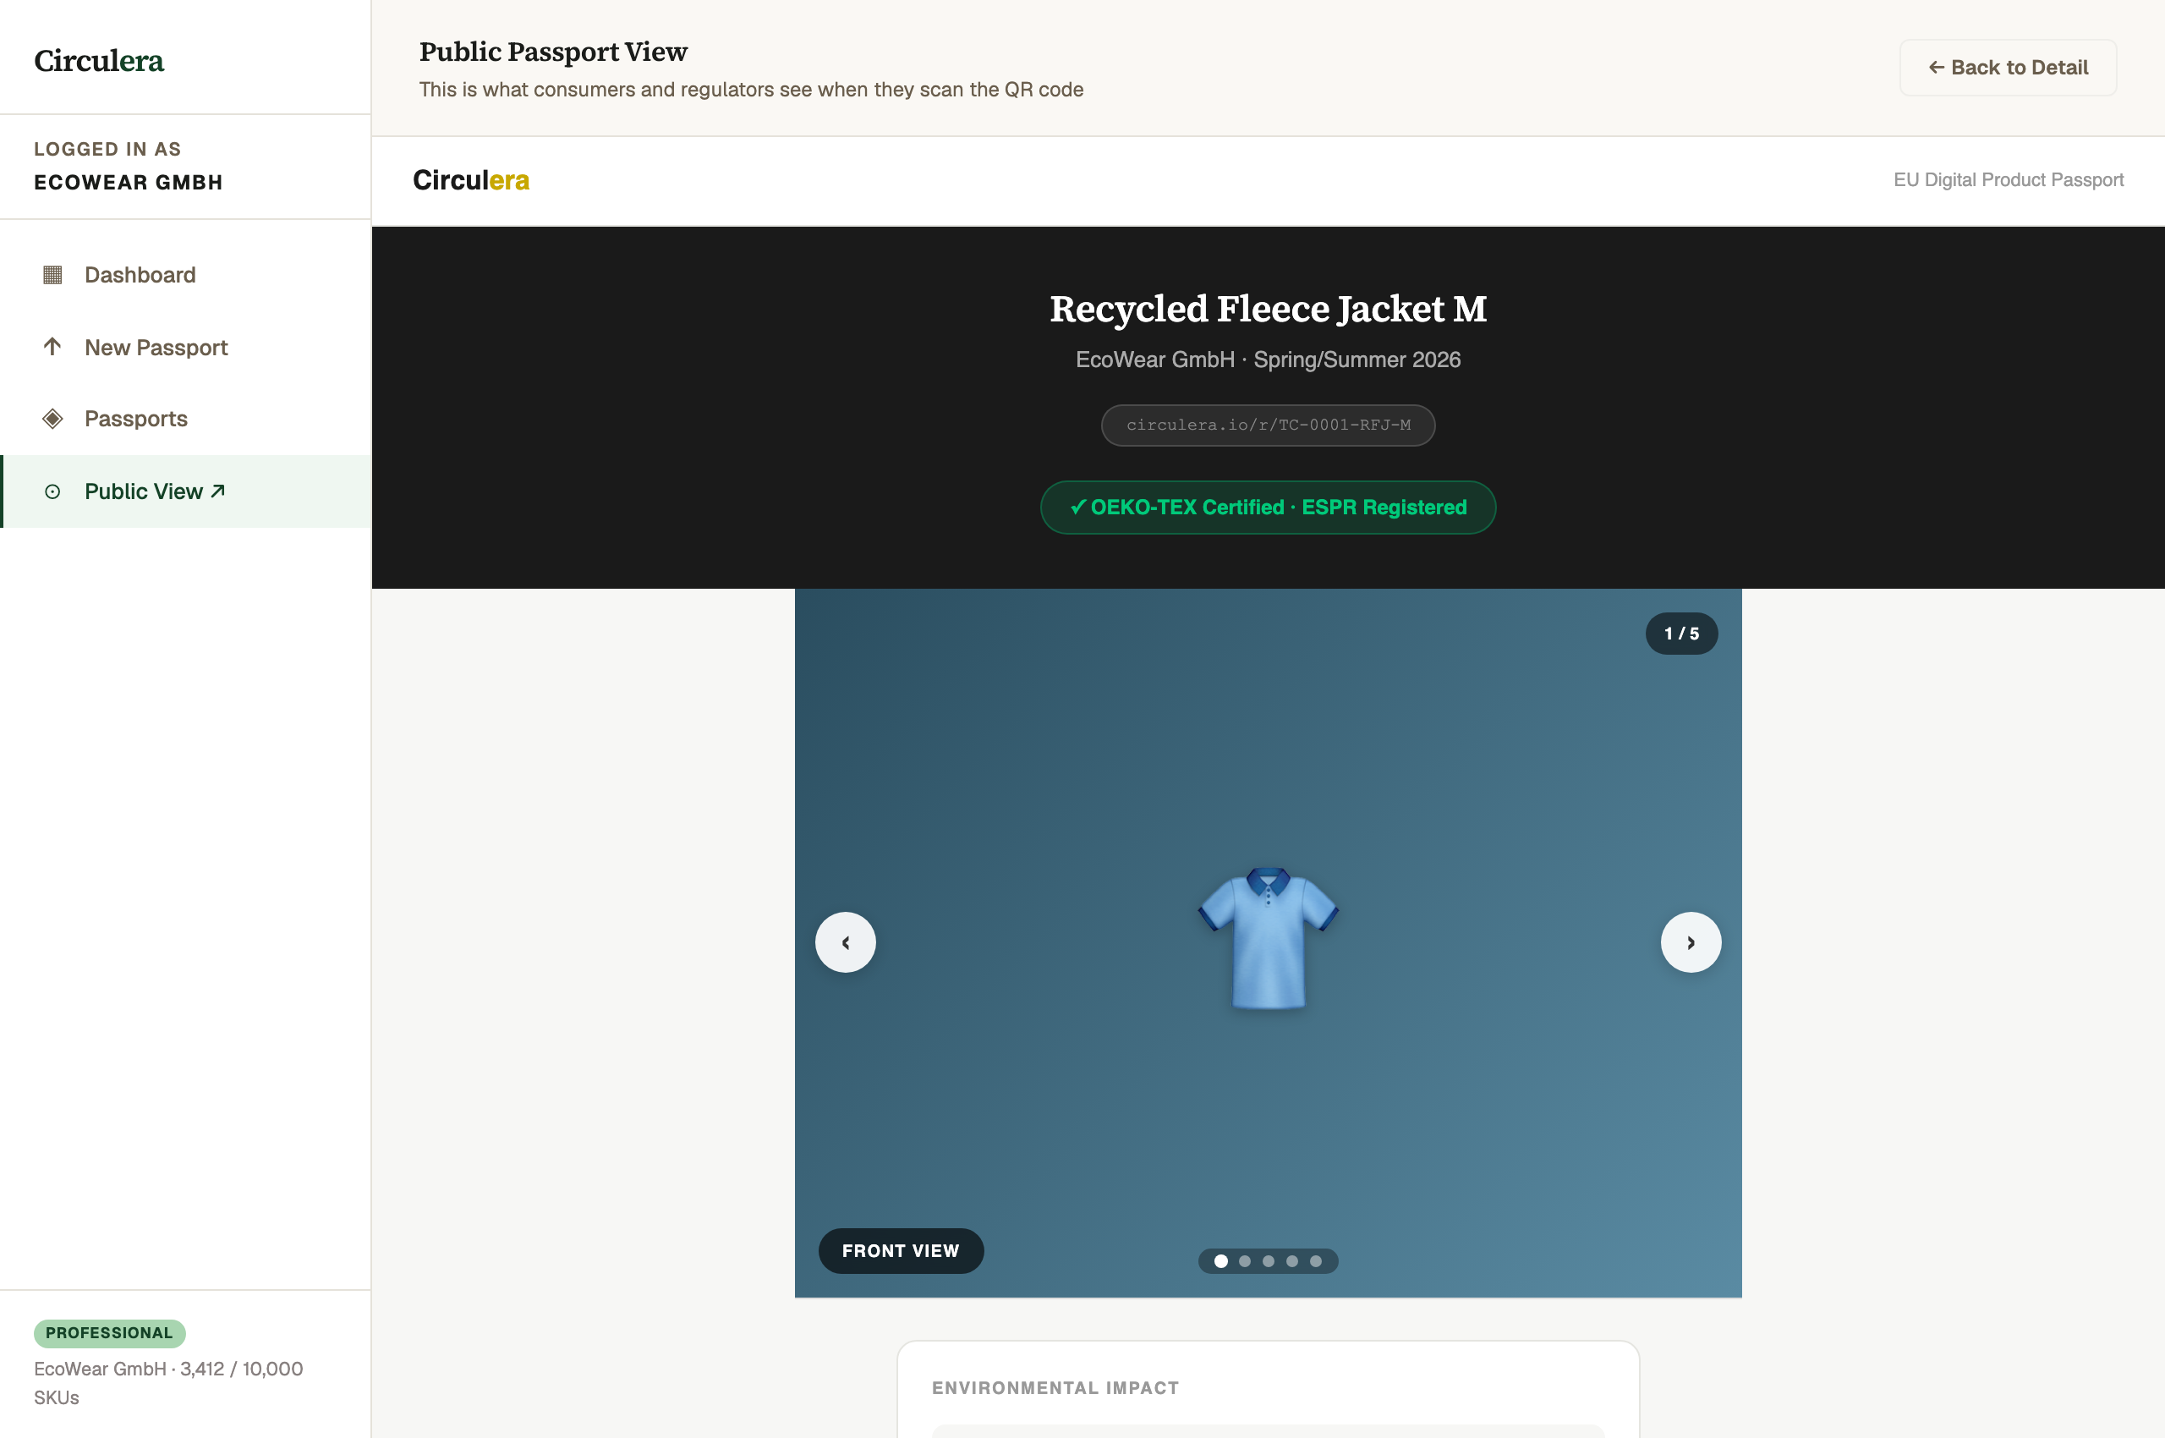Open Dashboard from the sidebar
Image resolution: width=2165 pixels, height=1438 pixels.
coord(186,275)
